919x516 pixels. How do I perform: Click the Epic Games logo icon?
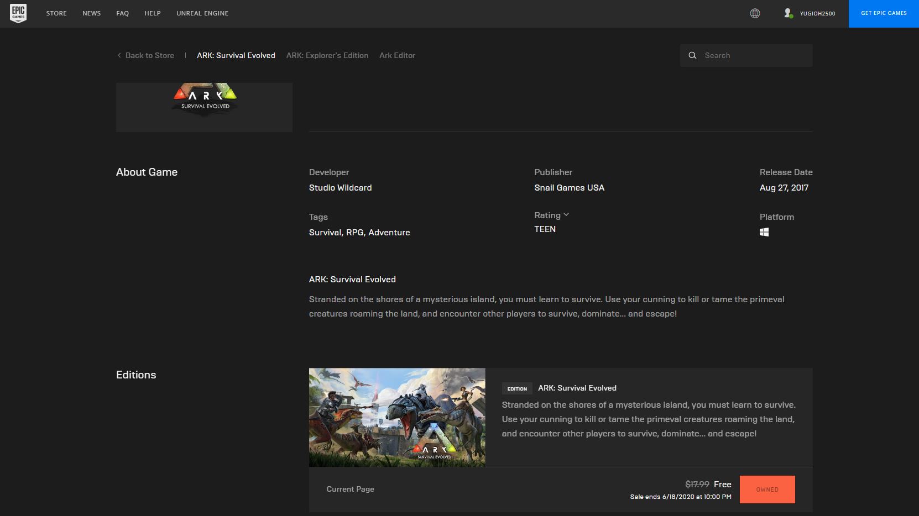tap(18, 13)
